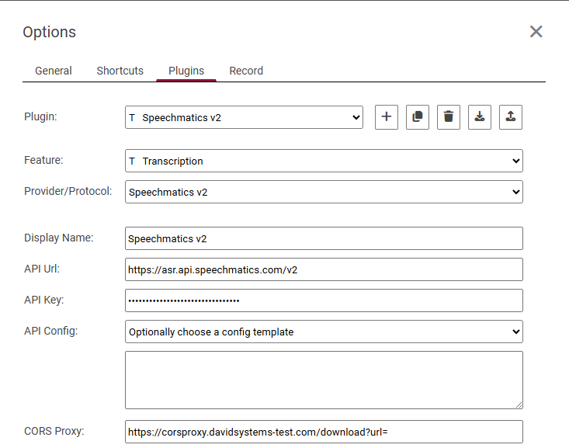The height and width of the screenshot is (448, 569).
Task: Add a new plugin with plus icon
Action: pos(386,117)
